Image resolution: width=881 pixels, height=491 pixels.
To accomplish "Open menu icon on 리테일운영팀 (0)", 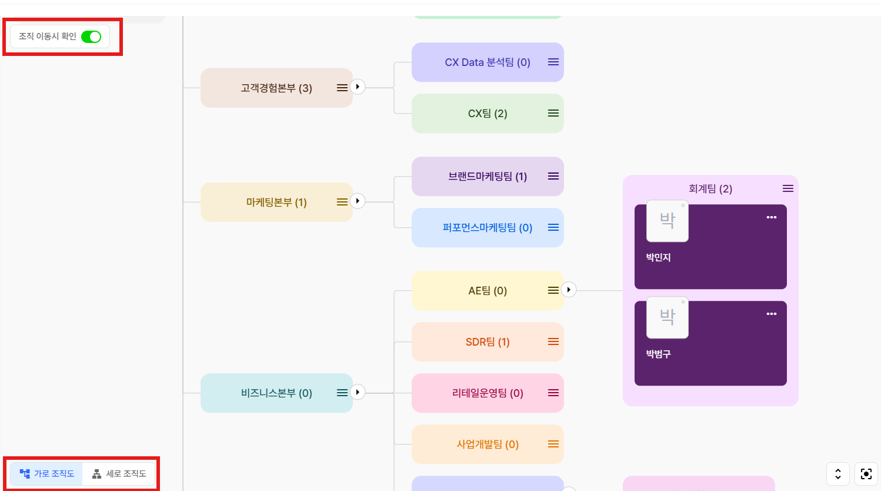I will pos(553,393).
